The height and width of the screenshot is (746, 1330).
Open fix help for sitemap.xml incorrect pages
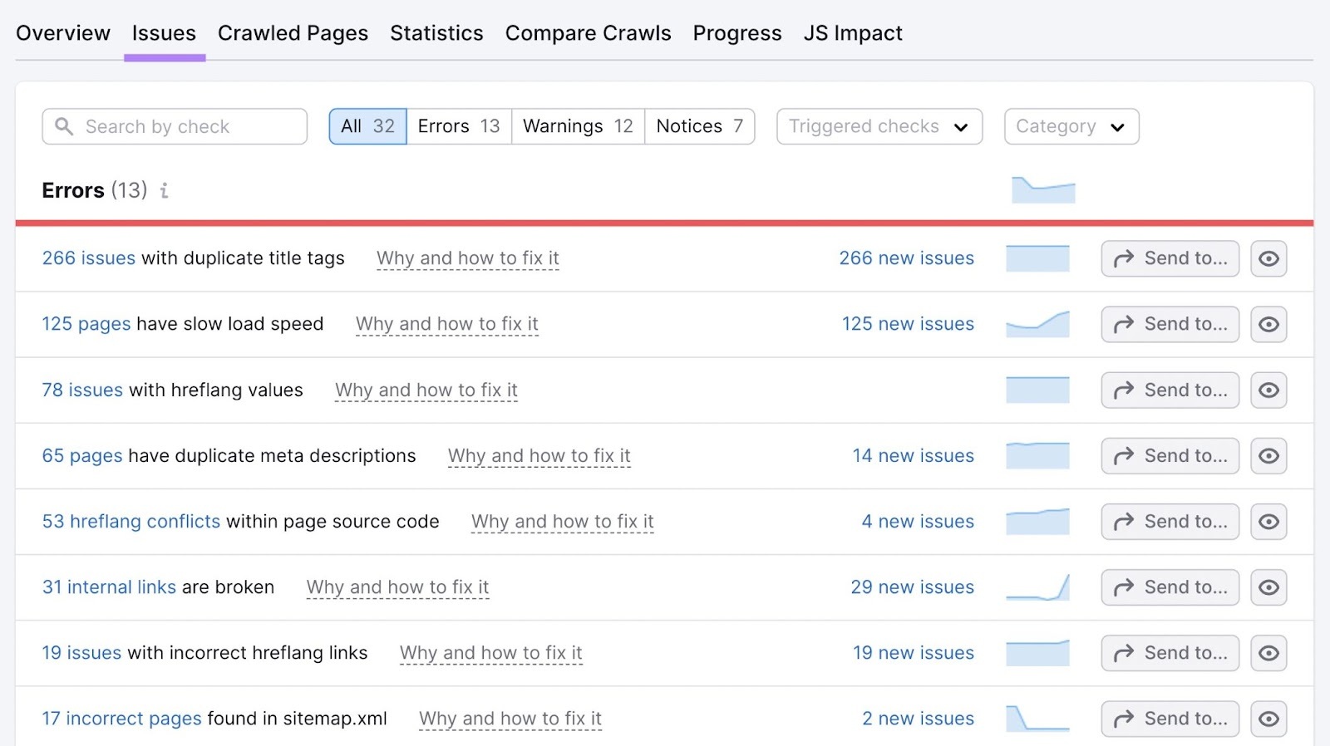[x=510, y=719]
